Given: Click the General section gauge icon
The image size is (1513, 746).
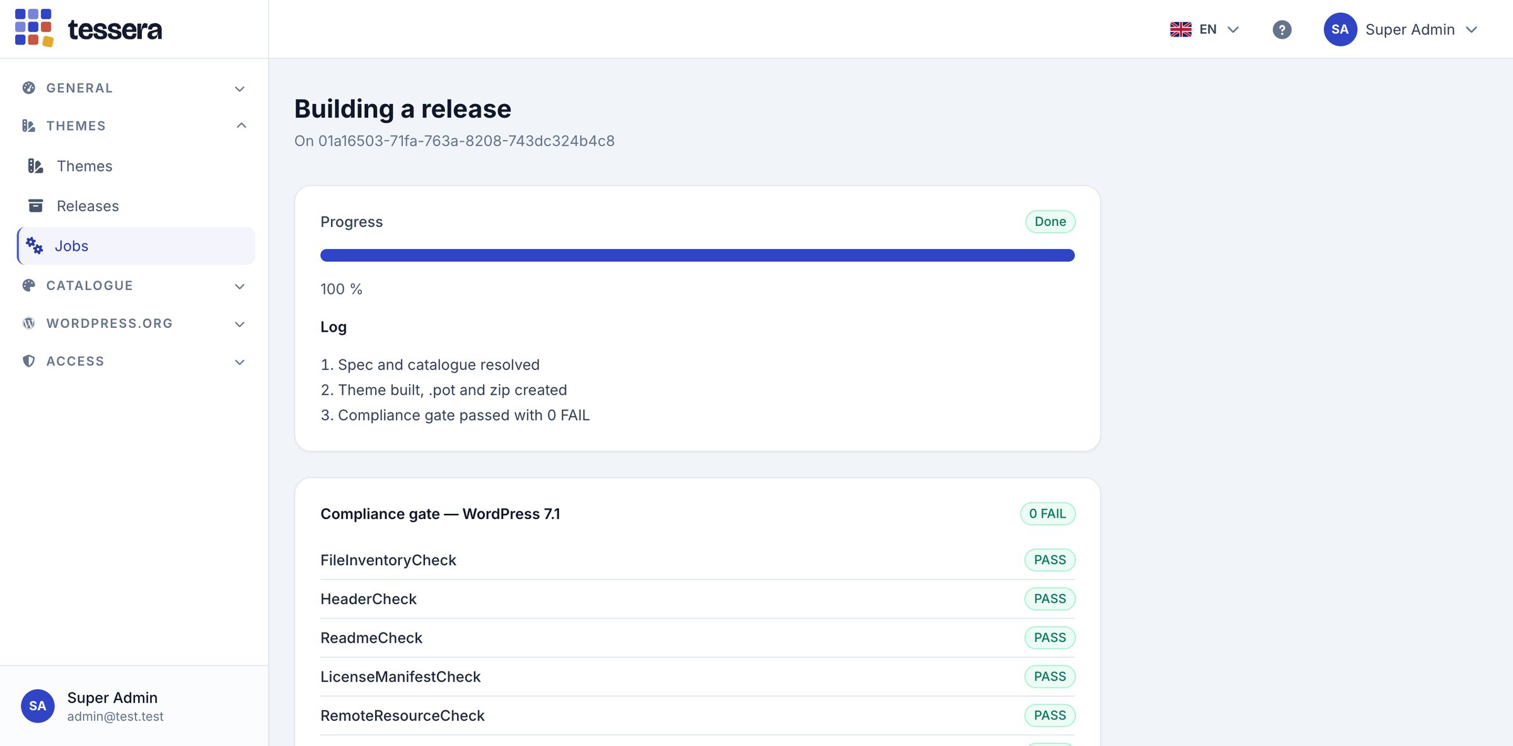Looking at the screenshot, I should tap(29, 88).
